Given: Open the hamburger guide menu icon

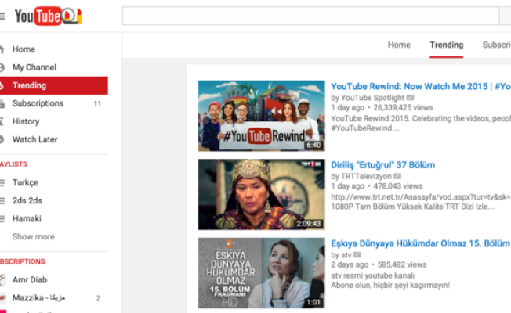Looking at the screenshot, I should click(2, 16).
